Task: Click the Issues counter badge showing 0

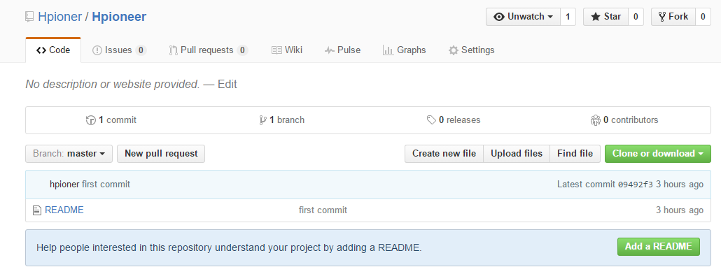Action: pos(141,50)
